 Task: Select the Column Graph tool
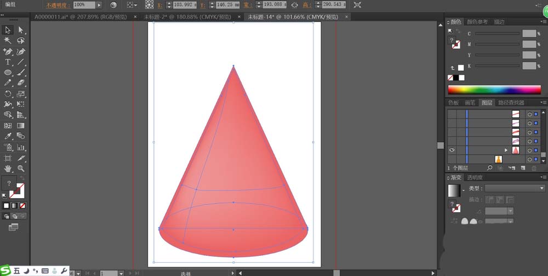coord(21,147)
